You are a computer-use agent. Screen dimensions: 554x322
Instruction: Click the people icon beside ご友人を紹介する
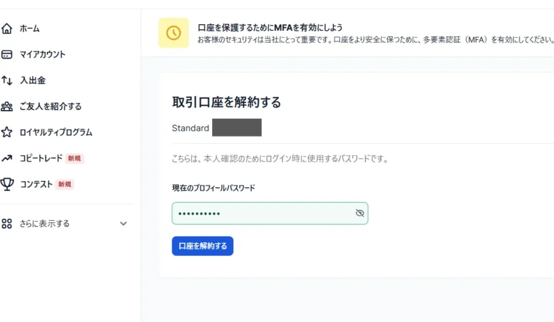8,106
